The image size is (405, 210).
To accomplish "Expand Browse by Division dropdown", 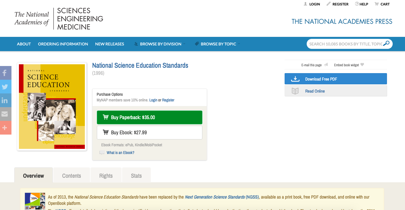I will 161,44.
